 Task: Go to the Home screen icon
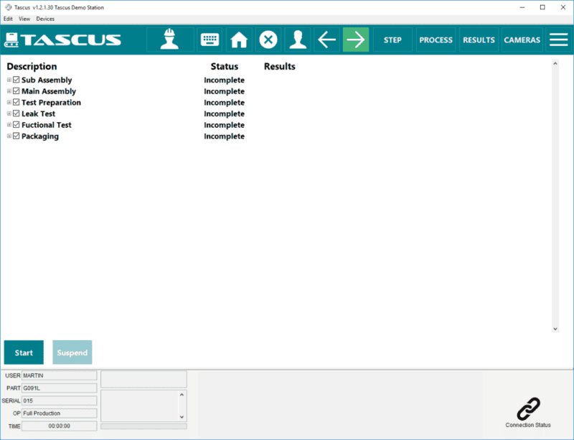click(x=239, y=39)
